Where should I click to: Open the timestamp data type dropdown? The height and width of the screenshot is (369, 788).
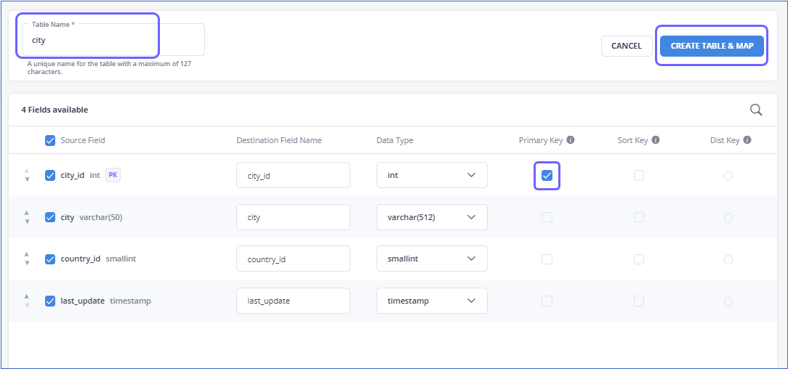click(x=433, y=301)
